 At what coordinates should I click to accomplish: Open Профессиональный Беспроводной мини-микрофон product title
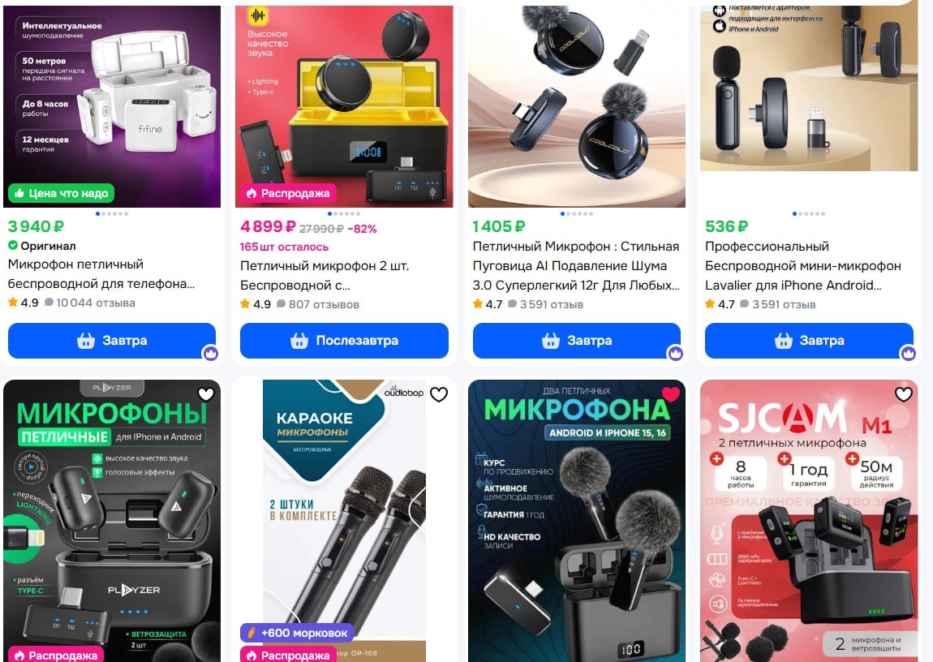(x=803, y=266)
